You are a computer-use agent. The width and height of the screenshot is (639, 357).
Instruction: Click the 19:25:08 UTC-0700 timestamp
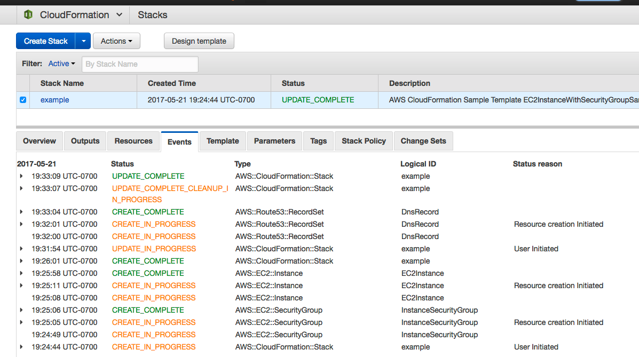click(x=65, y=298)
